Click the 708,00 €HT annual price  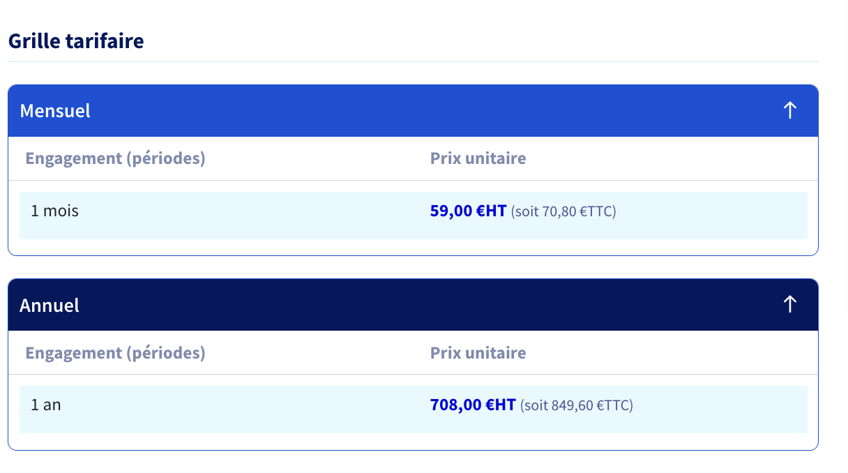click(473, 405)
